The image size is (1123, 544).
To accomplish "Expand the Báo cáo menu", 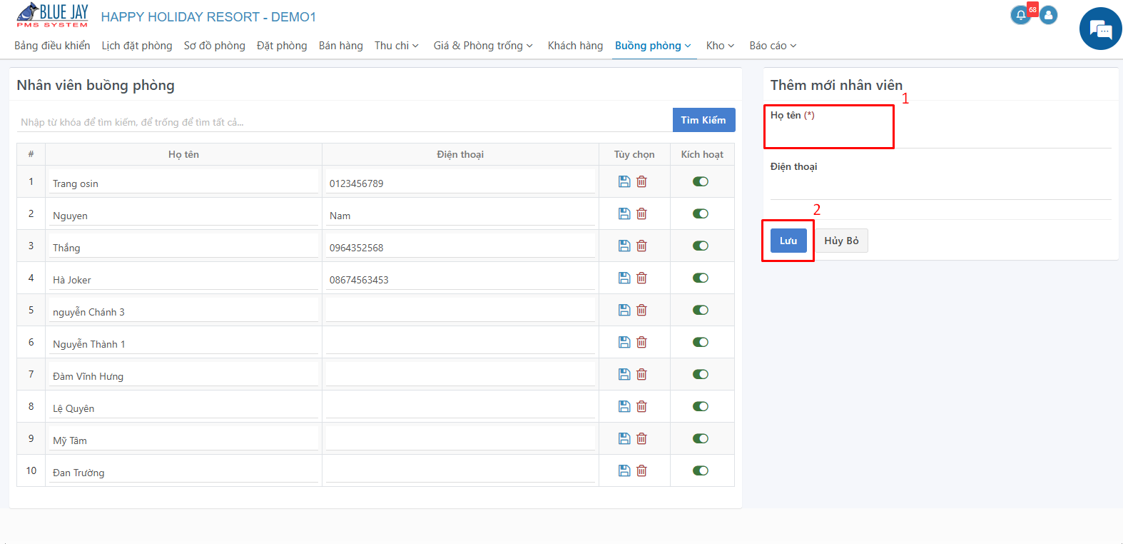I will 773,46.
